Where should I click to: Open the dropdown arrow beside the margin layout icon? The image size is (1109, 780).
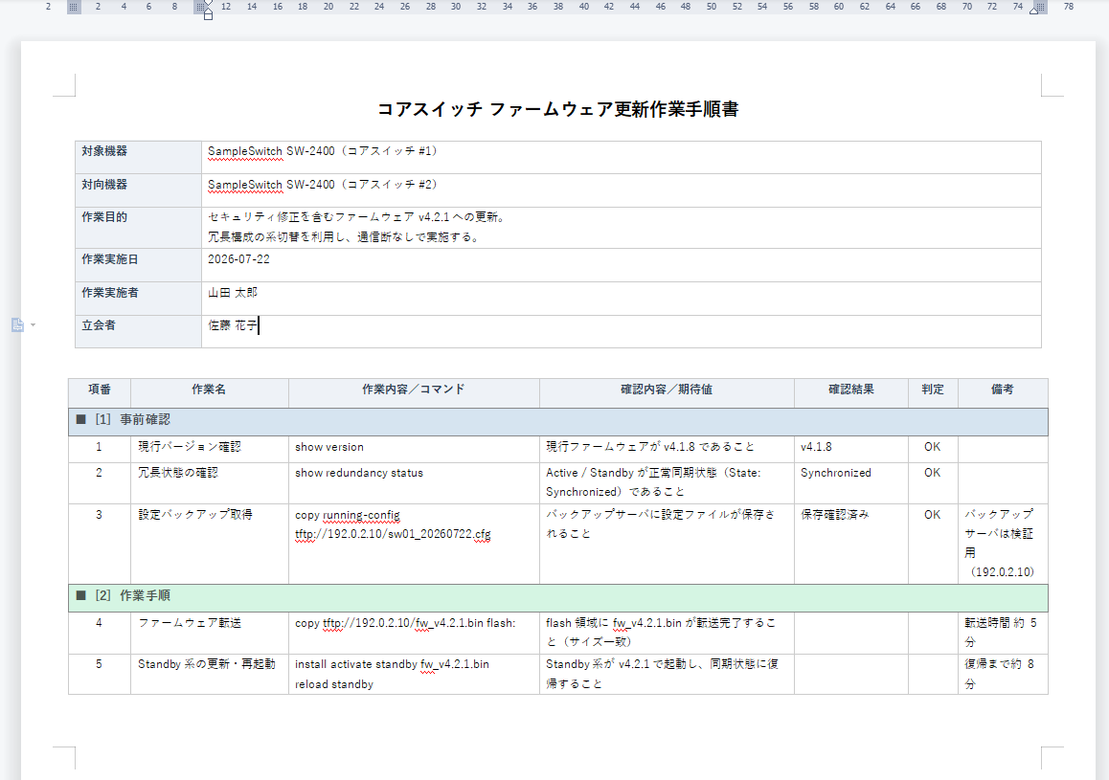34,325
